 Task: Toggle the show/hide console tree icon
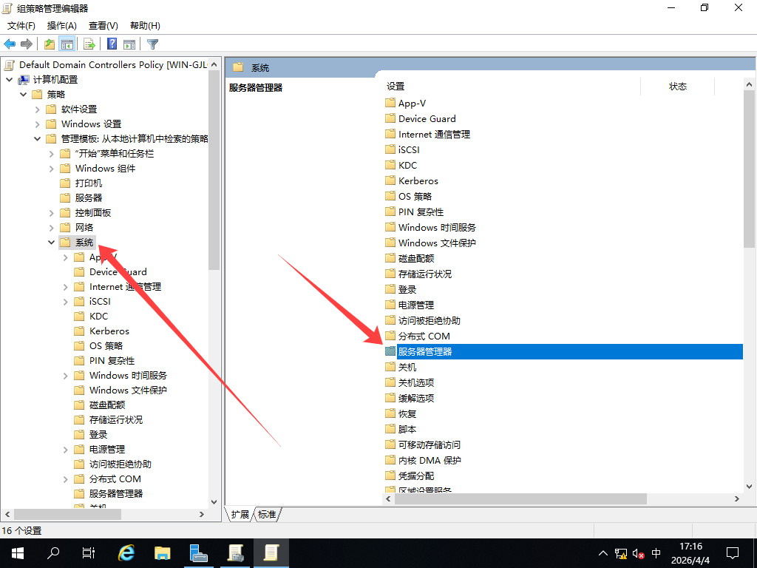point(67,44)
